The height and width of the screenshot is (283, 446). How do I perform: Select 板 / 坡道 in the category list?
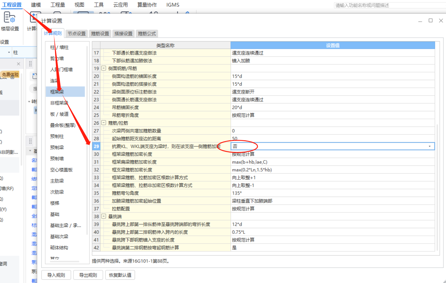coord(59,114)
